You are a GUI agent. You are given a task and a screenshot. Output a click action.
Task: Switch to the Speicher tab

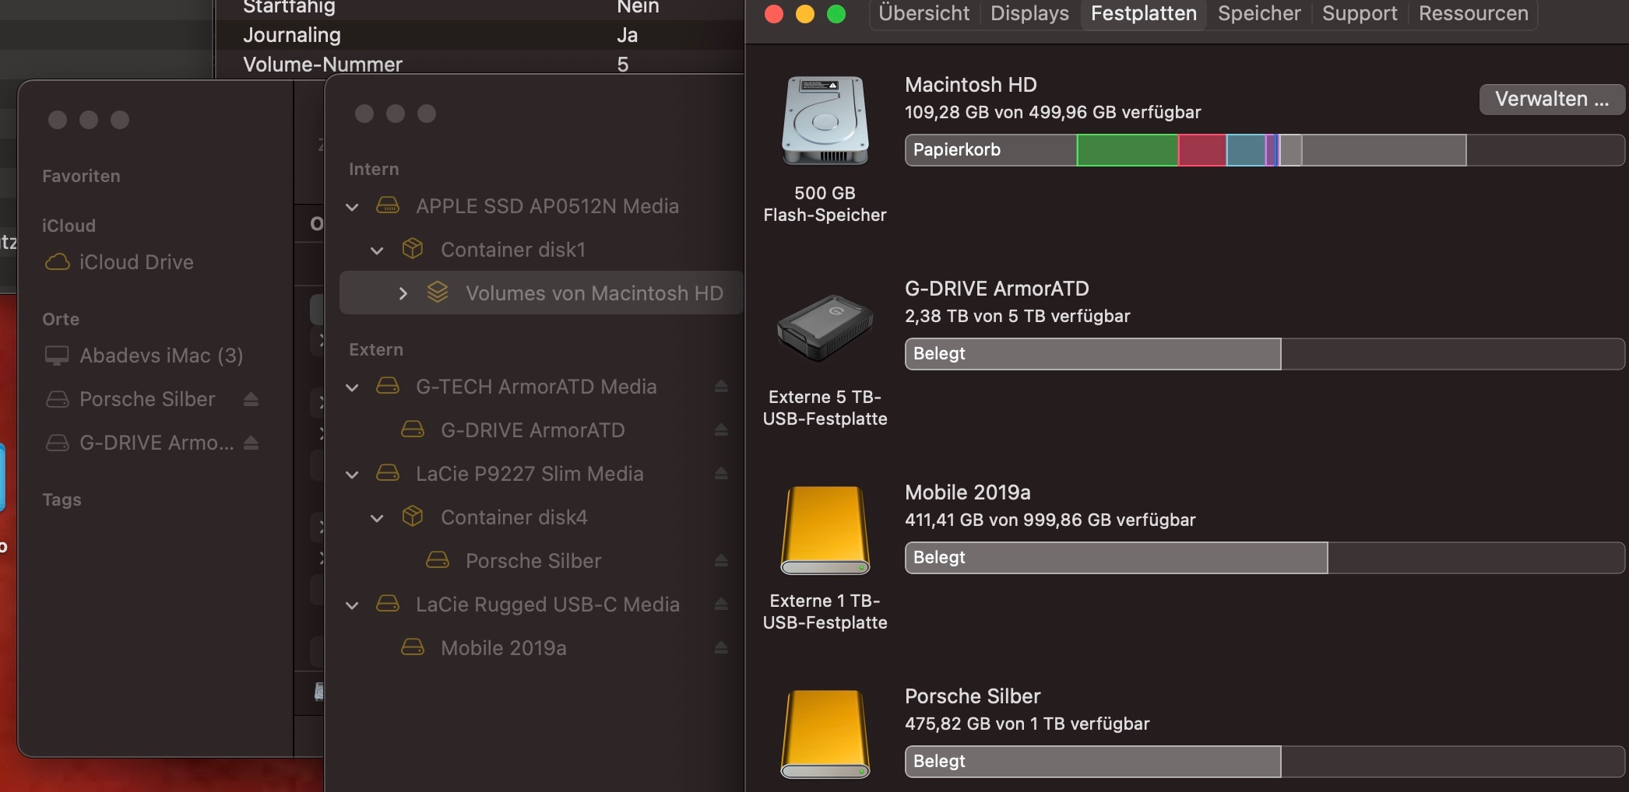tap(1258, 13)
